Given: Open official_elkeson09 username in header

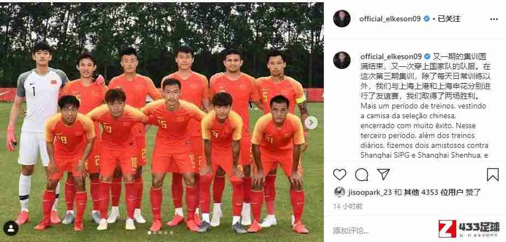Looking at the screenshot, I should click(x=390, y=19).
